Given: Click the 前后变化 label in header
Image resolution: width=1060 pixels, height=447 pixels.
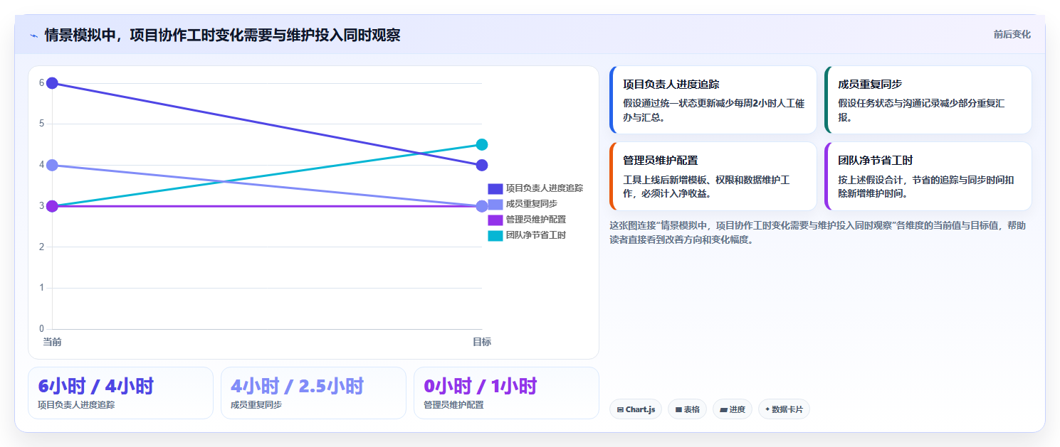Looking at the screenshot, I should pos(1012,34).
